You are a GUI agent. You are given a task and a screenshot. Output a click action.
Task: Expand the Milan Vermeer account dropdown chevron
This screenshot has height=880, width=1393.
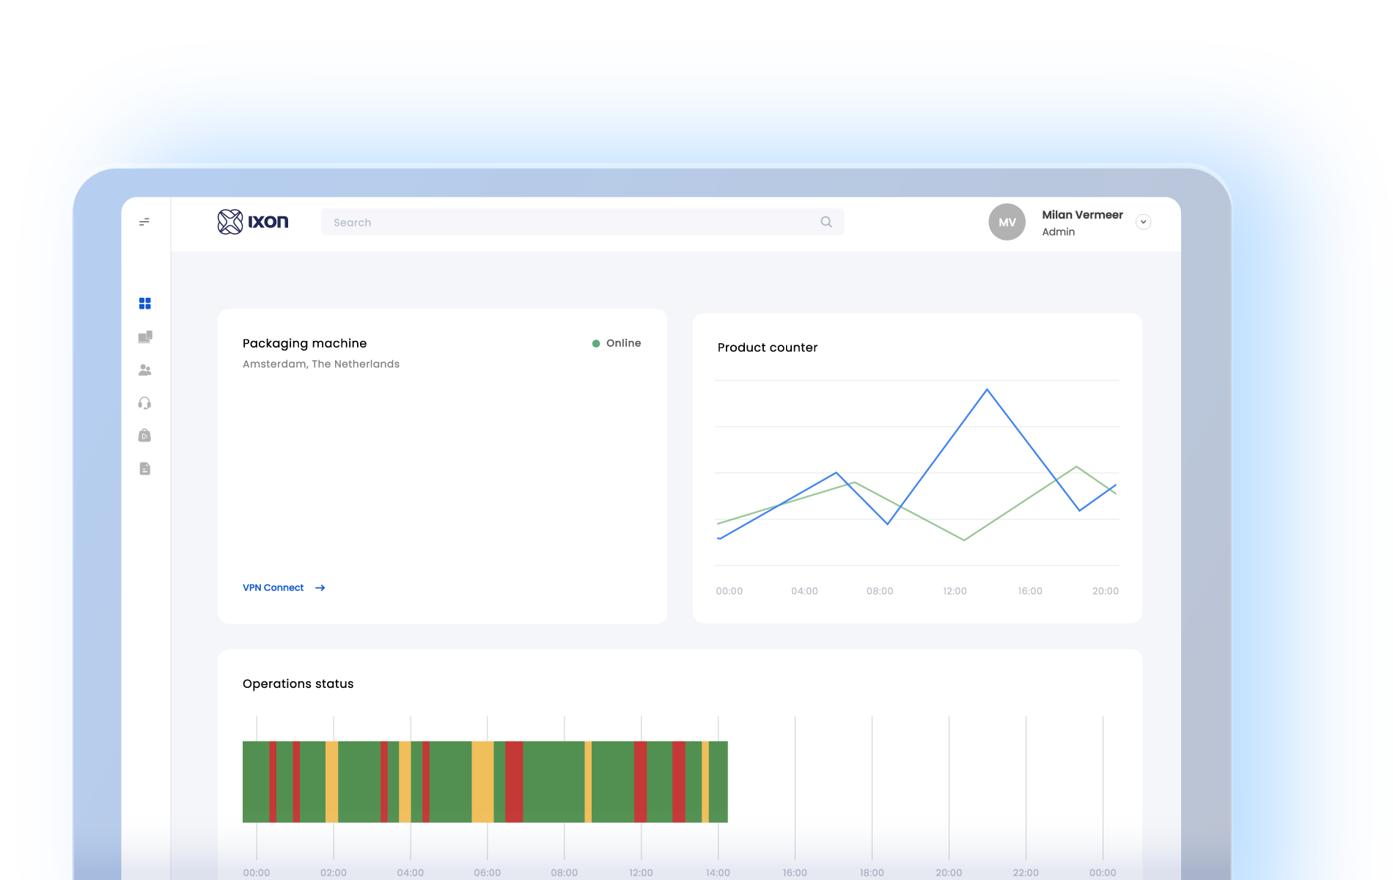click(1143, 221)
